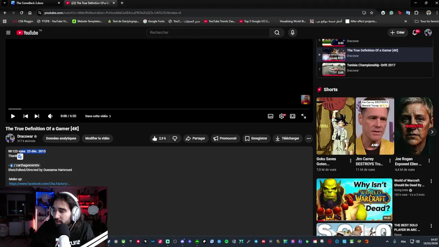The width and height of the screenshot is (439, 247).
Task: Open options for Goku Saves Goten short
Action: pos(351,161)
